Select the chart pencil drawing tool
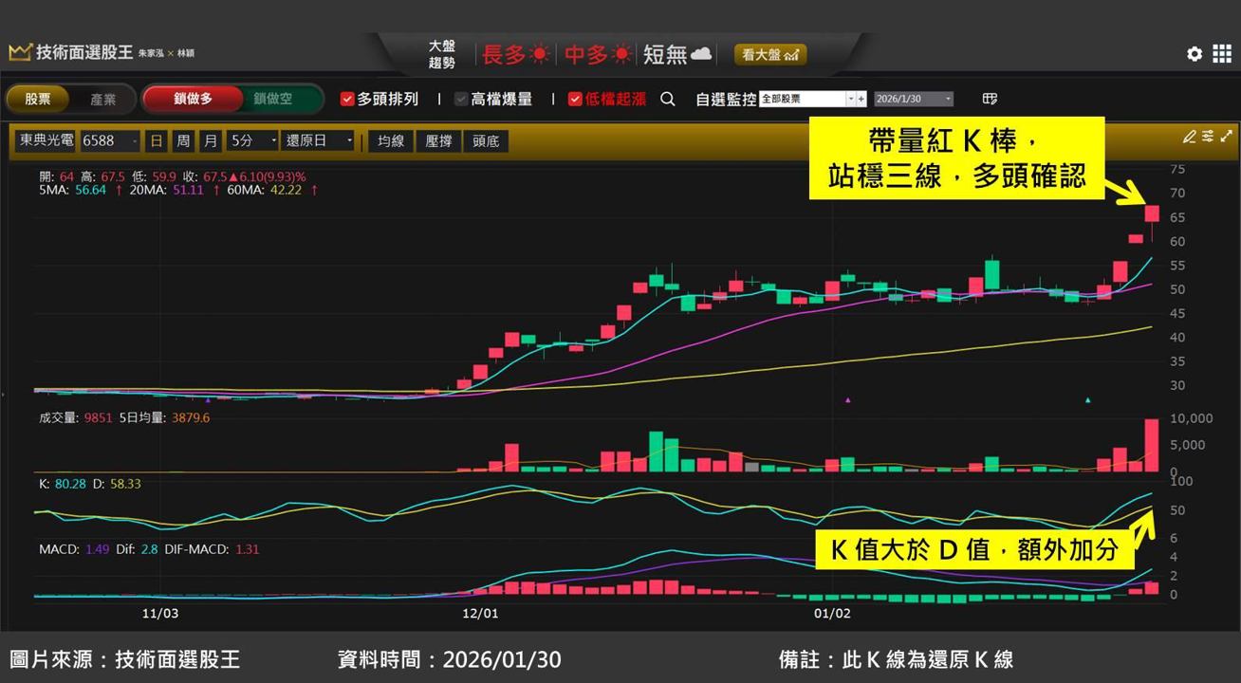Viewport: 1241px width, 683px height. (1189, 137)
